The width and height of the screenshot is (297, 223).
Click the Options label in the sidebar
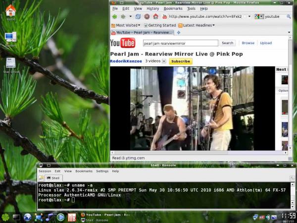[x=283, y=91]
